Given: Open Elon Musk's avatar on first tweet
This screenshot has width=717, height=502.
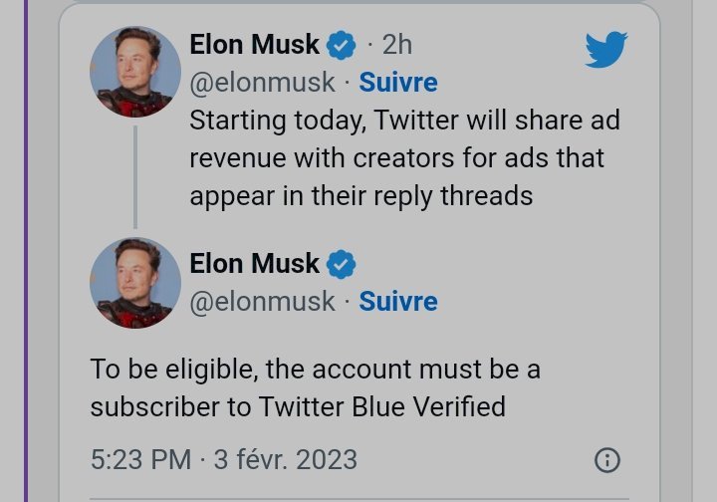Looking at the screenshot, I should click(x=135, y=72).
